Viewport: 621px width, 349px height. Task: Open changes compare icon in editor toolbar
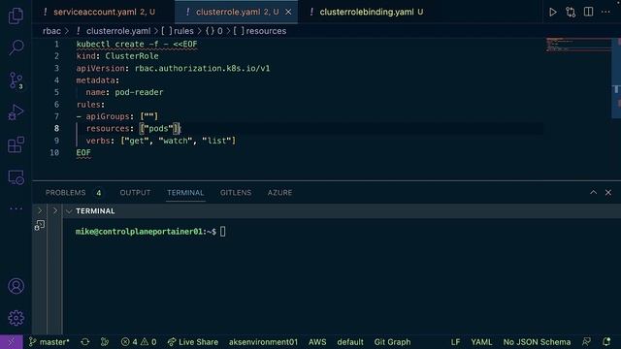coord(571,12)
